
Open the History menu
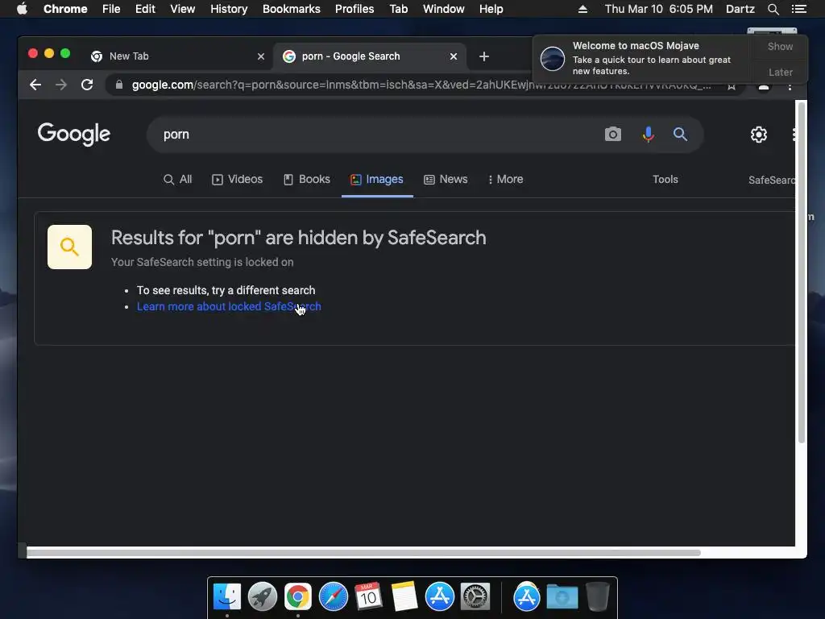(x=229, y=9)
